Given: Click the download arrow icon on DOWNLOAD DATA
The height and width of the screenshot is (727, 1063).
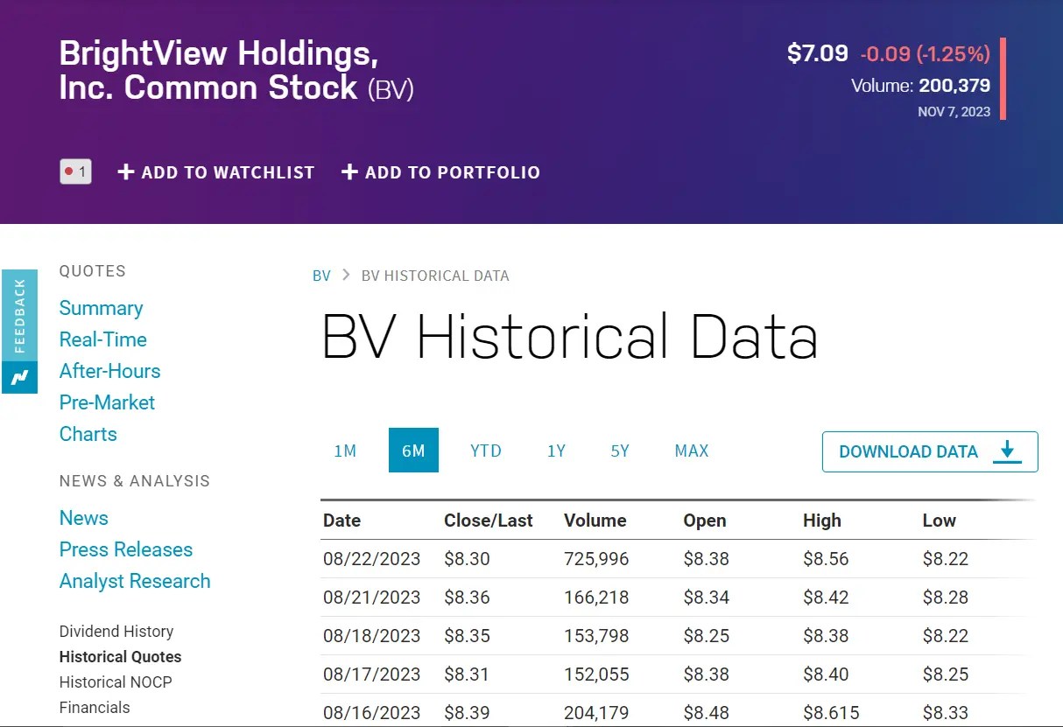Looking at the screenshot, I should 1006,451.
